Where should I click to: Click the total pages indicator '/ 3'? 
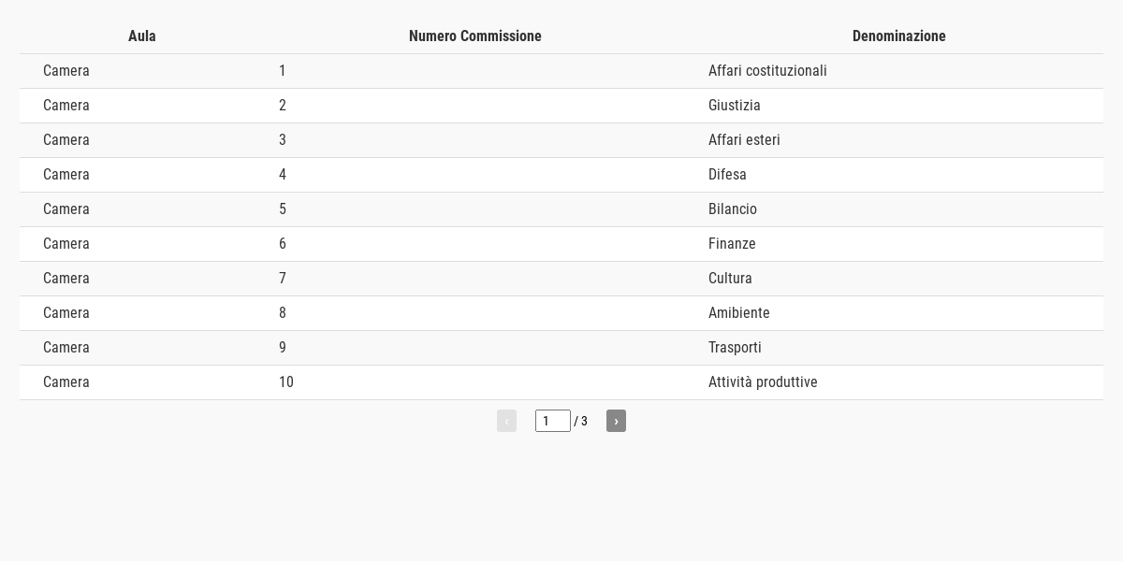581,422
